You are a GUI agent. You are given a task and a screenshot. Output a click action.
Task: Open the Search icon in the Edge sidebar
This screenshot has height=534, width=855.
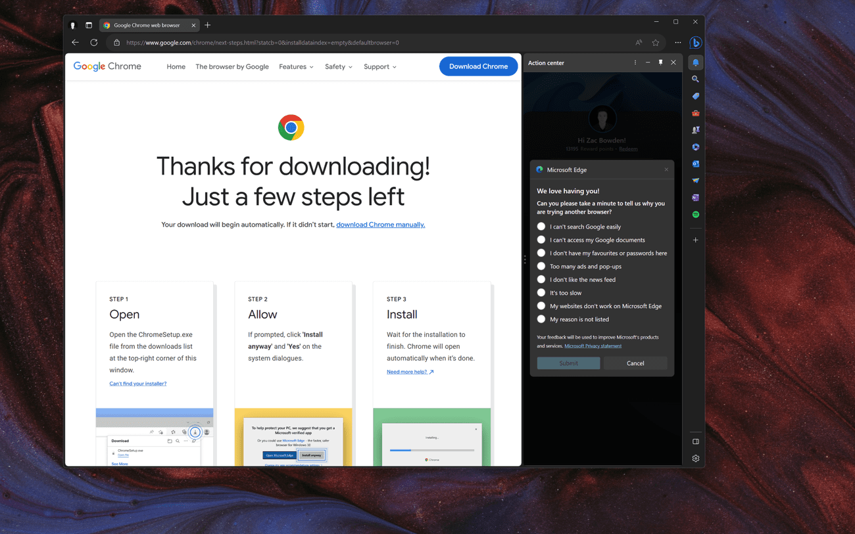click(695, 79)
